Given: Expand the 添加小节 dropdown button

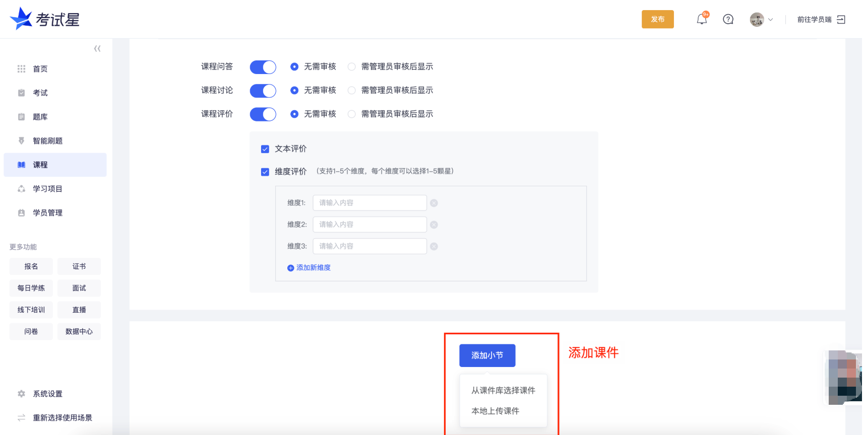Looking at the screenshot, I should tap(487, 355).
